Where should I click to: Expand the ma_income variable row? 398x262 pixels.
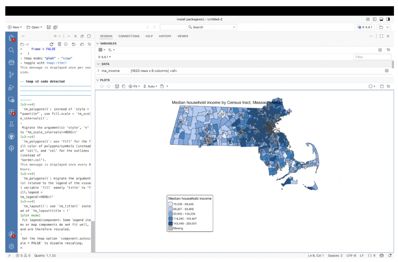pyautogui.click(x=98, y=71)
